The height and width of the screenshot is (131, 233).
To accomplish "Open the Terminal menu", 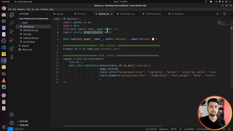I will pyautogui.click(x=44, y=9).
